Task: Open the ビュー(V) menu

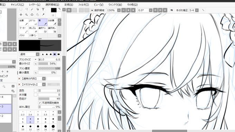Action: [x=98, y=4]
